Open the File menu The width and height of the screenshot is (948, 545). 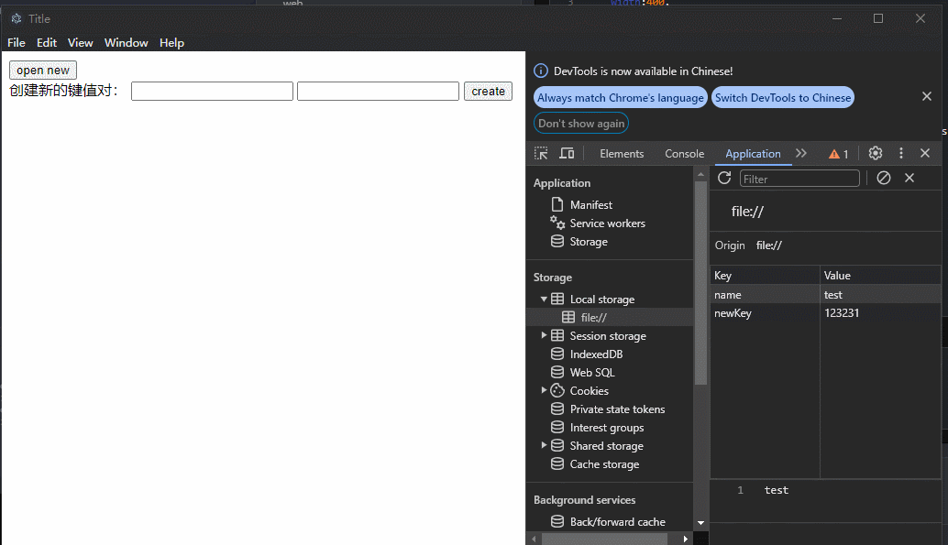[17, 43]
